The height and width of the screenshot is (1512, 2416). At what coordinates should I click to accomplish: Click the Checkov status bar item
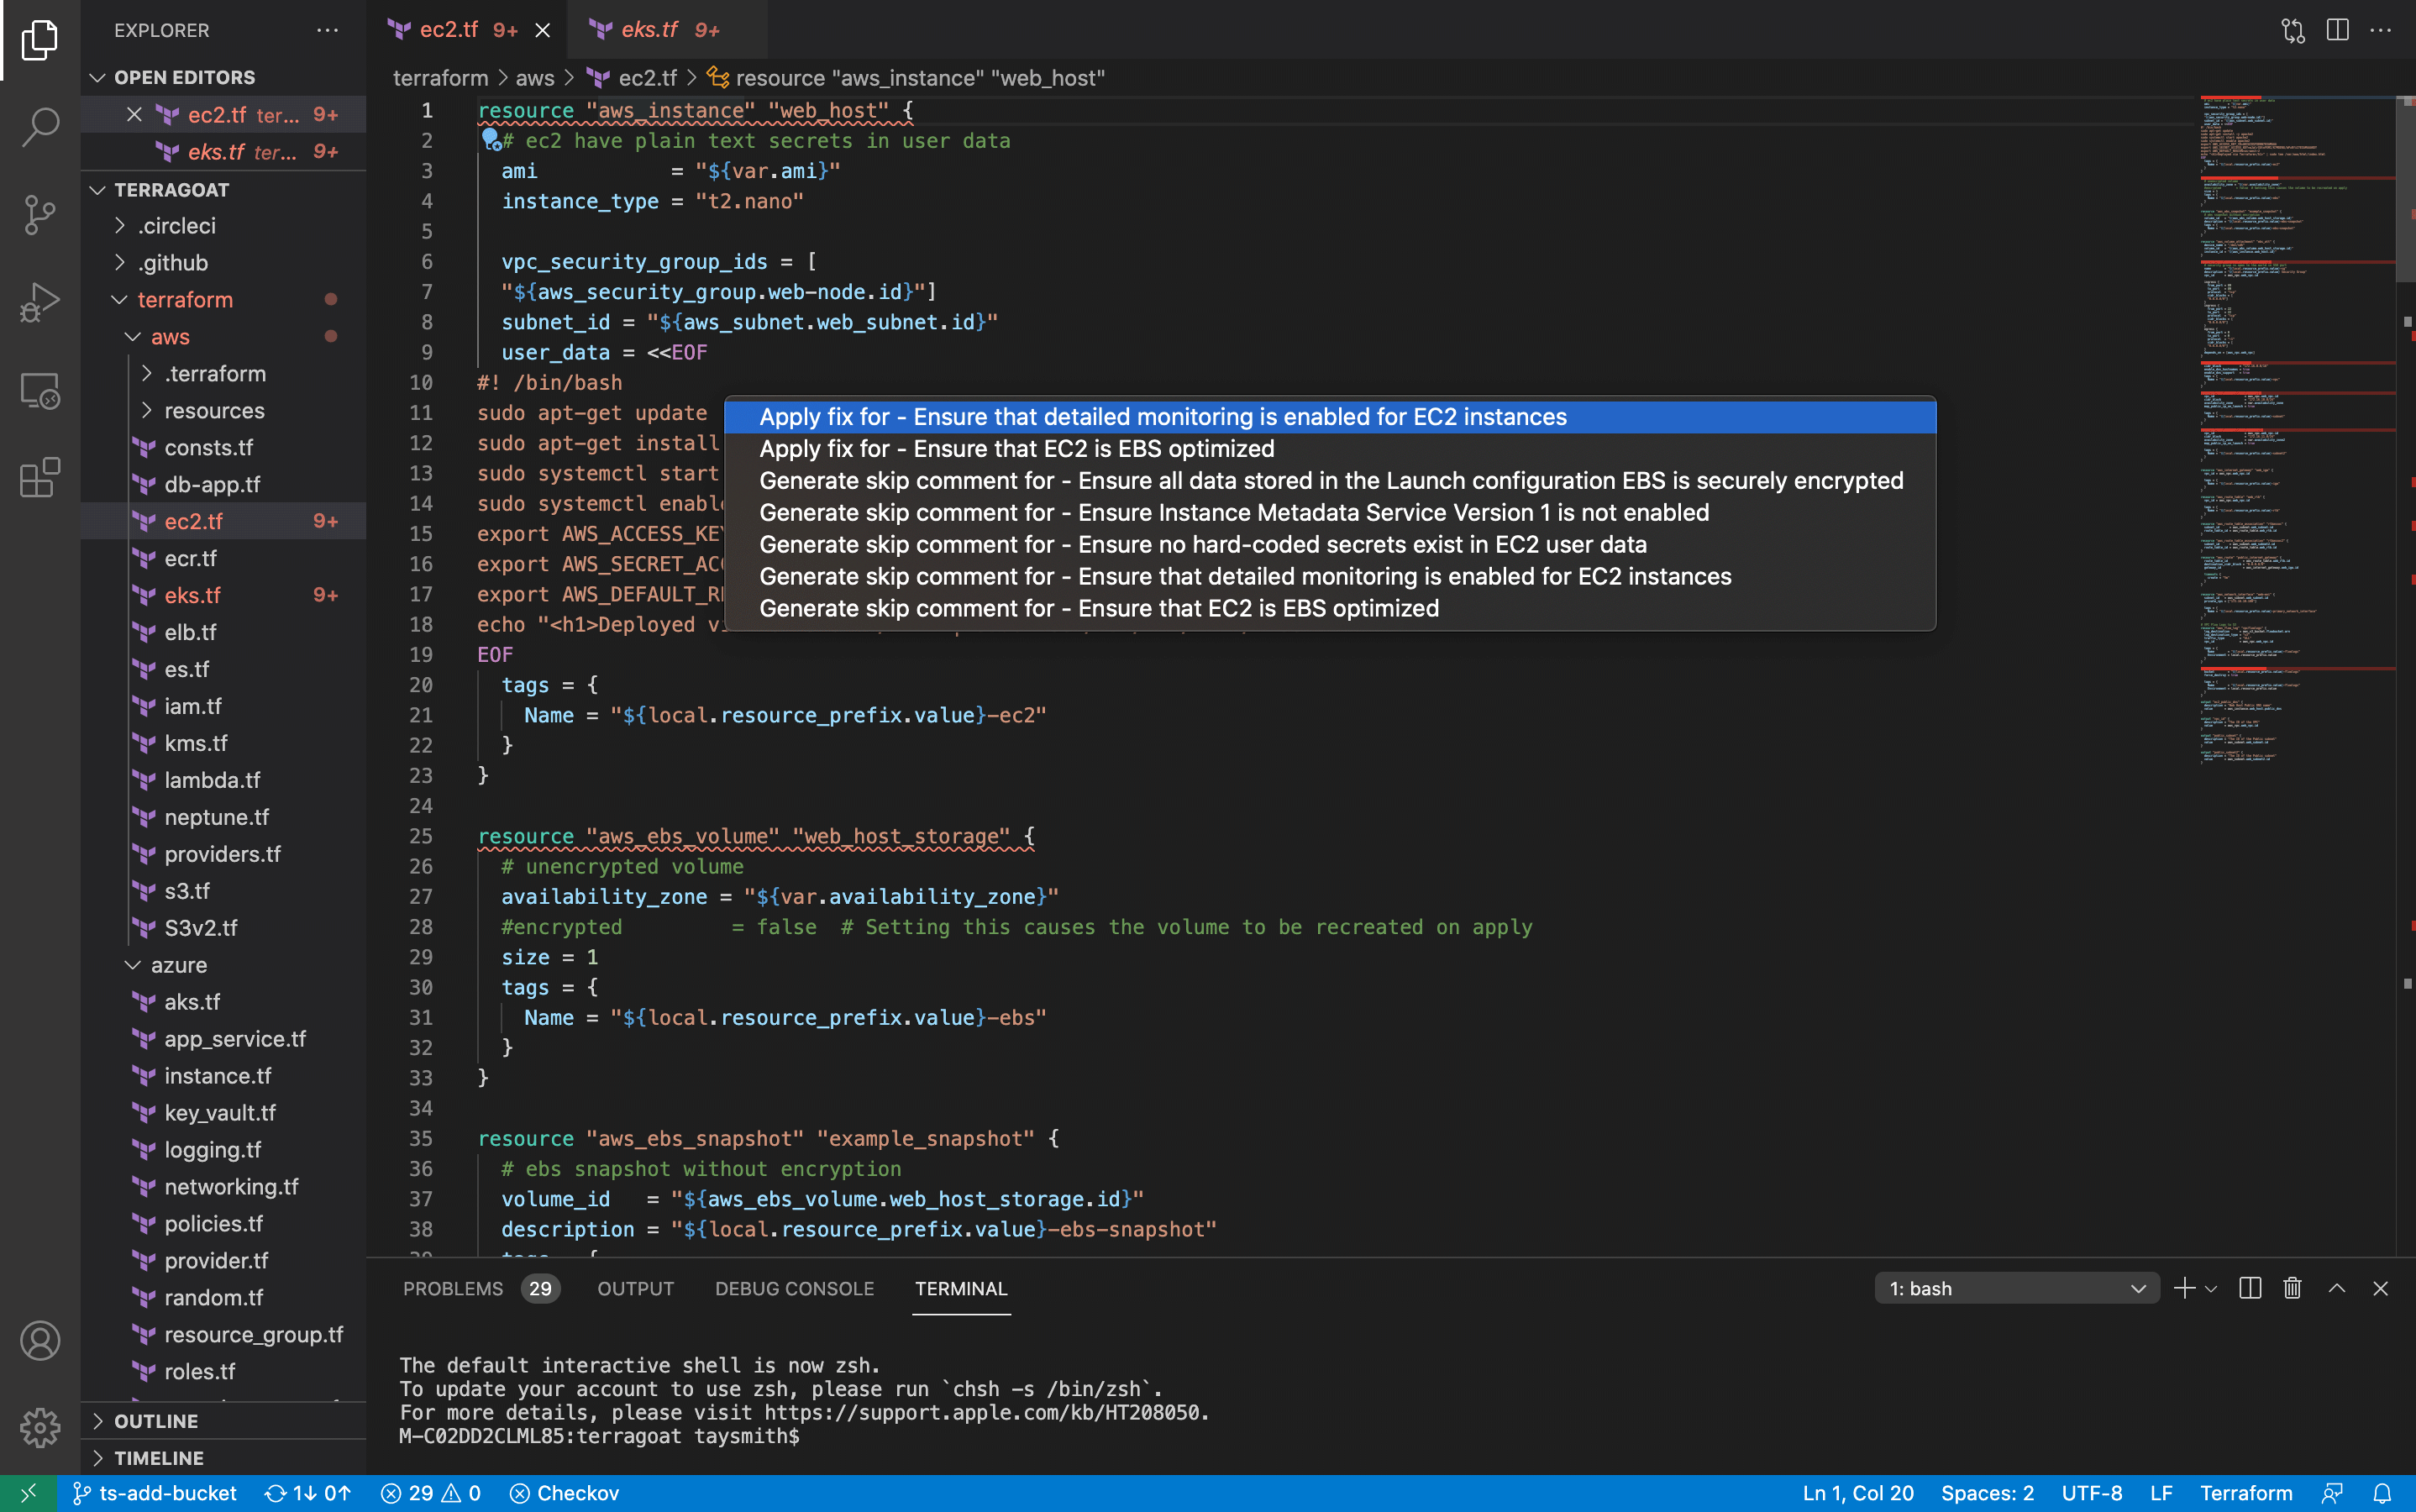[565, 1493]
